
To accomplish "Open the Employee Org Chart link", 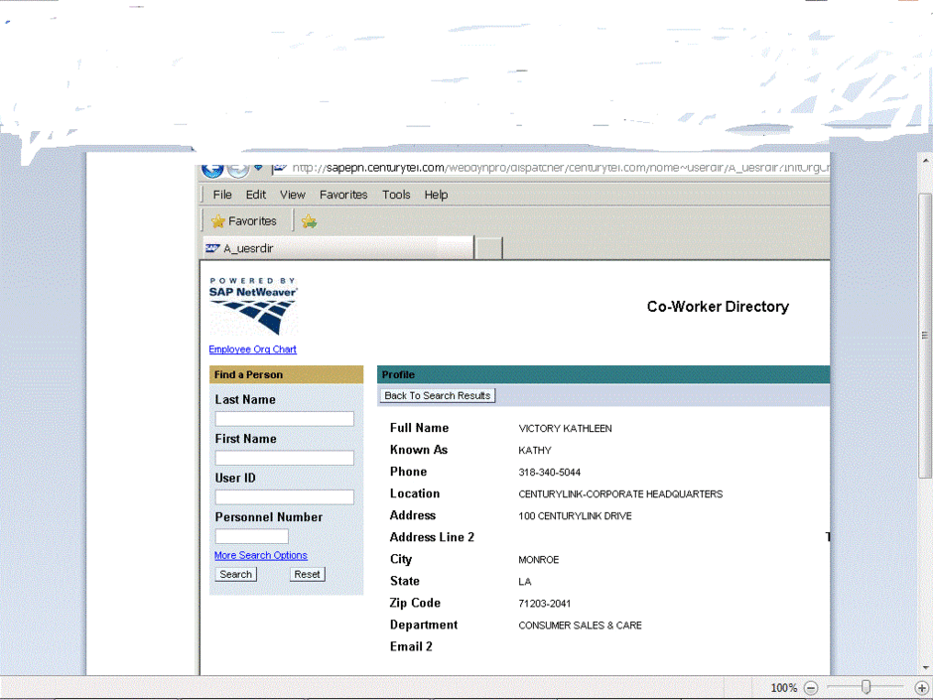I will pyautogui.click(x=252, y=350).
